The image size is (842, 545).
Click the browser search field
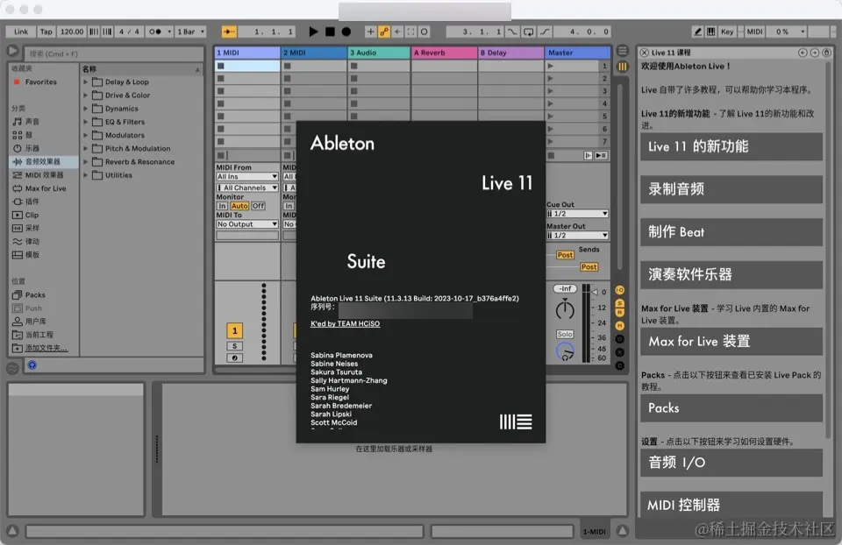point(114,53)
